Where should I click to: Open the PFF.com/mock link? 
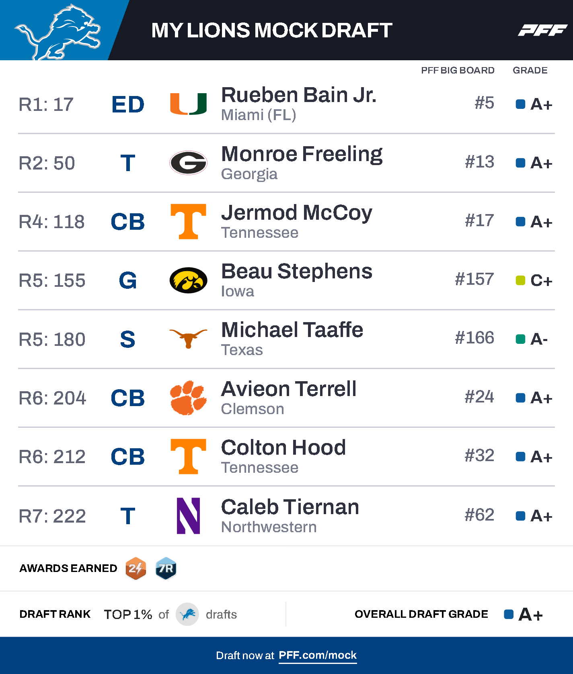(x=317, y=655)
